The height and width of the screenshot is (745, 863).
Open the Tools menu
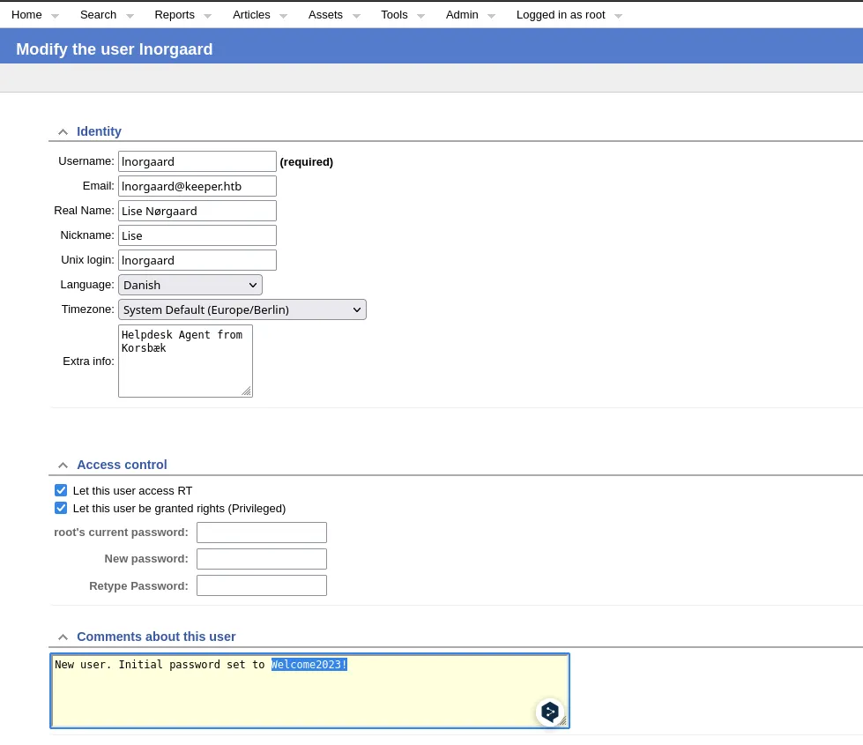394,15
